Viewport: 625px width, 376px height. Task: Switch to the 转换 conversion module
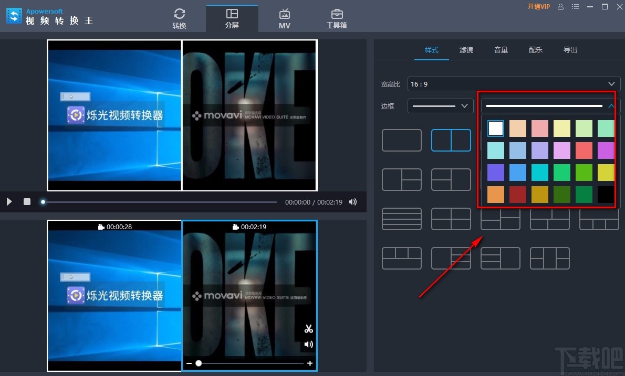click(180, 17)
